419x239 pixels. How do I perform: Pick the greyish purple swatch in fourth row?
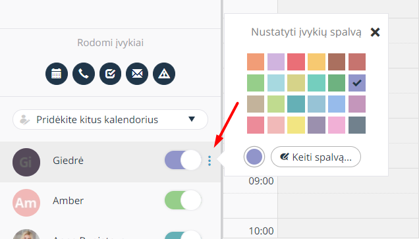[x=316, y=125]
